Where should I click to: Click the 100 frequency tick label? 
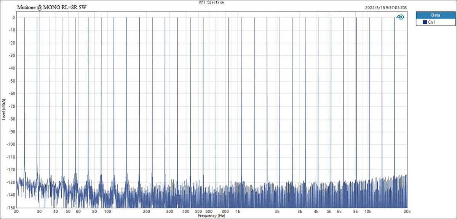pos(107,211)
